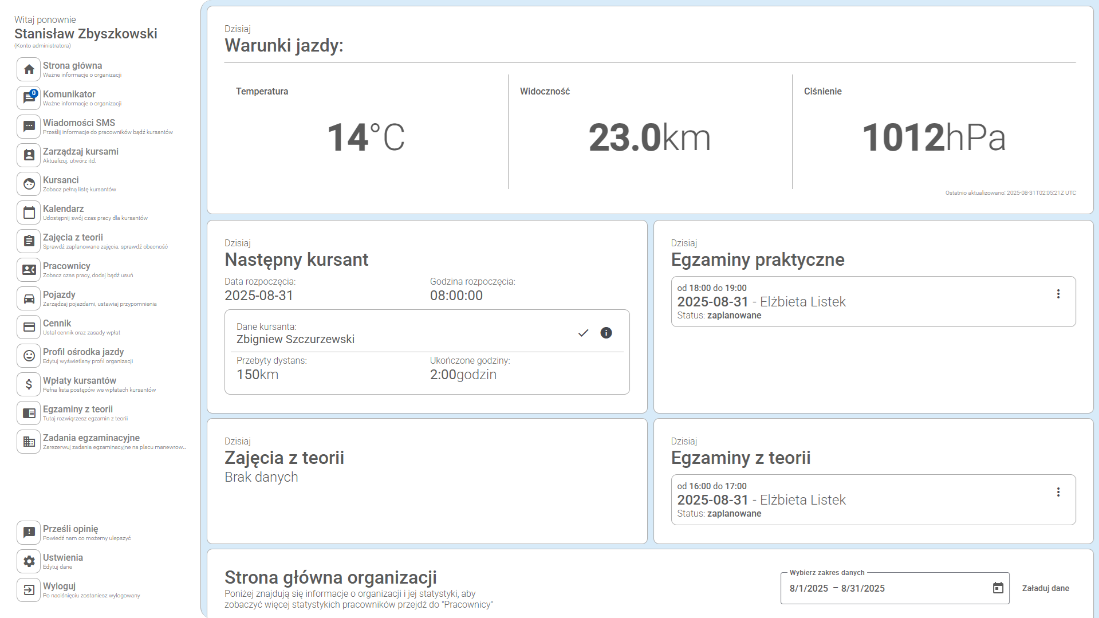Image resolution: width=1099 pixels, height=618 pixels.
Task: Open date range calendar picker
Action: coord(998,588)
